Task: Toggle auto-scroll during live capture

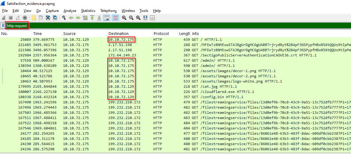Action: point(107,18)
